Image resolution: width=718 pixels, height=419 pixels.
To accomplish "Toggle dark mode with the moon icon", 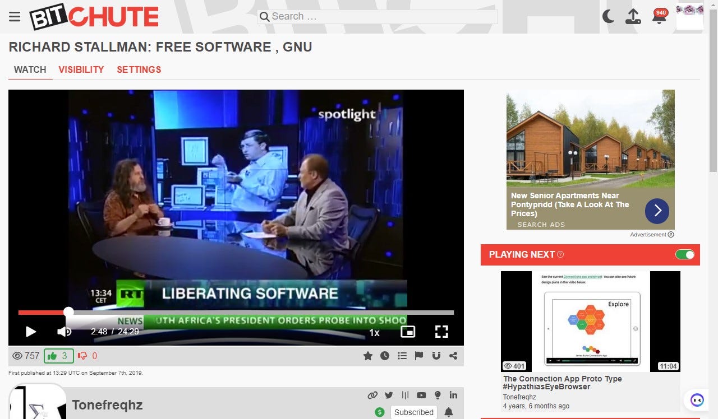I will click(x=608, y=16).
